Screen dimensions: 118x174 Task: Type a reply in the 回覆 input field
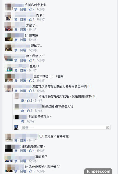66,127
